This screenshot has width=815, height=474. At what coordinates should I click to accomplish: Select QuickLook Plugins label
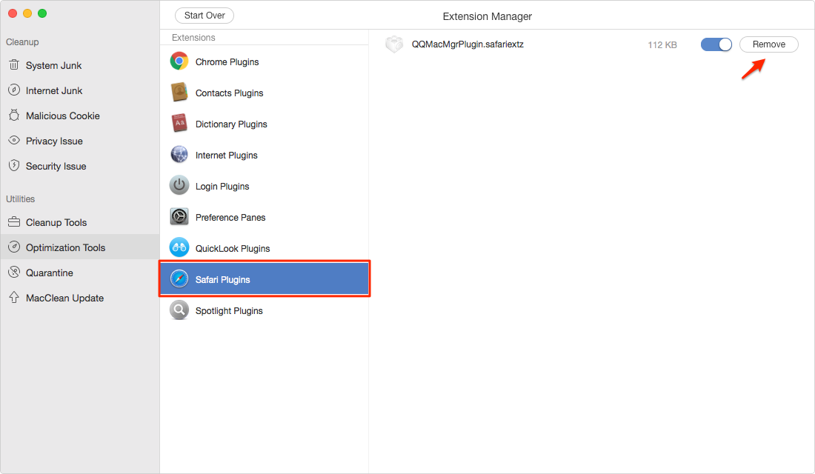(x=233, y=249)
